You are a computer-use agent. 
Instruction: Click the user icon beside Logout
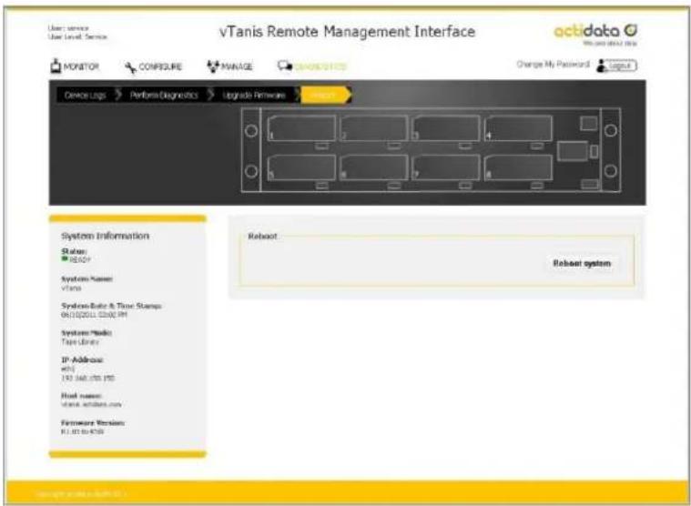point(602,66)
